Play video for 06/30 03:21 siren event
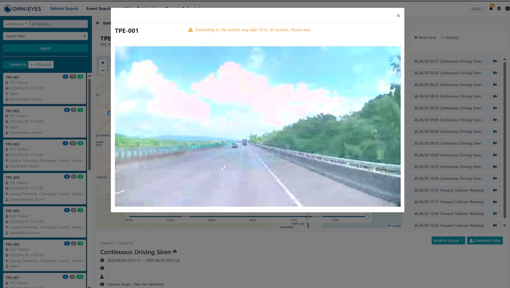This screenshot has height=288, width=510. (x=495, y=61)
